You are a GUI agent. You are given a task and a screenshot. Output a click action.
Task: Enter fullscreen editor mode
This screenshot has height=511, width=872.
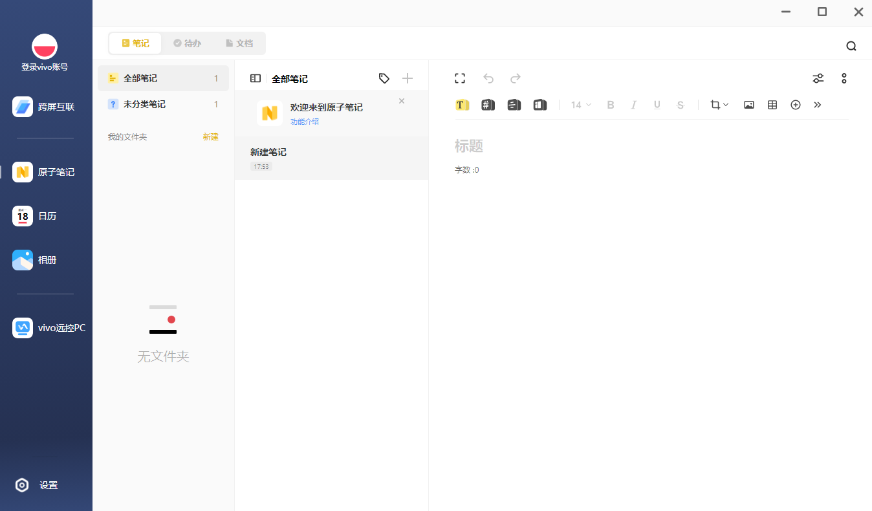coord(460,78)
